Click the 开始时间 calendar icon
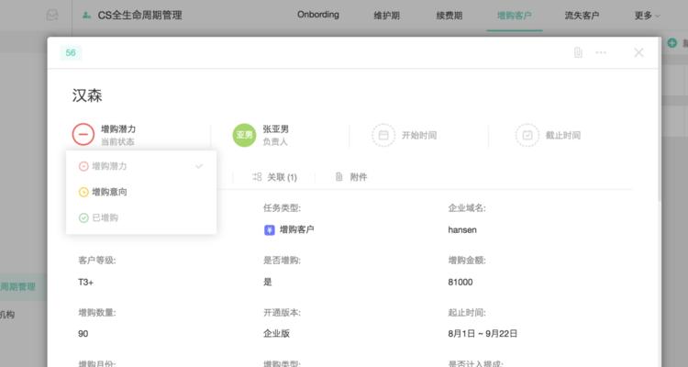 coord(383,135)
